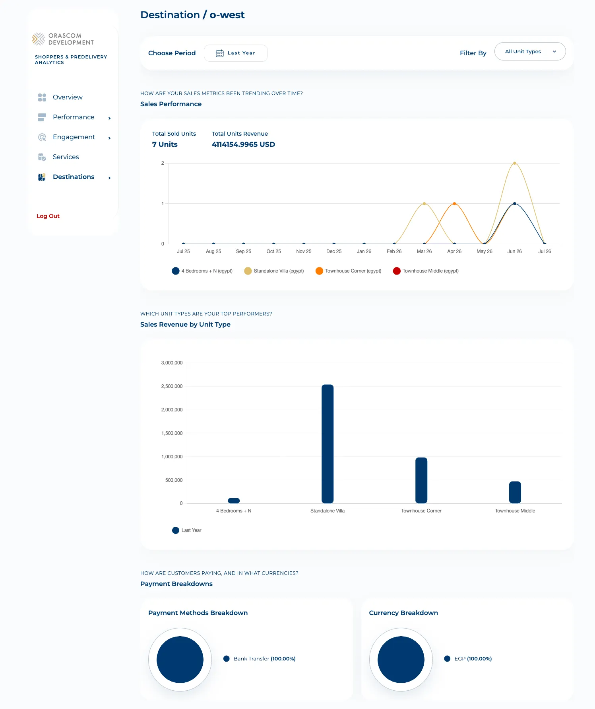
Task: Toggle the Last Year bar chart legend
Action: pos(187,530)
